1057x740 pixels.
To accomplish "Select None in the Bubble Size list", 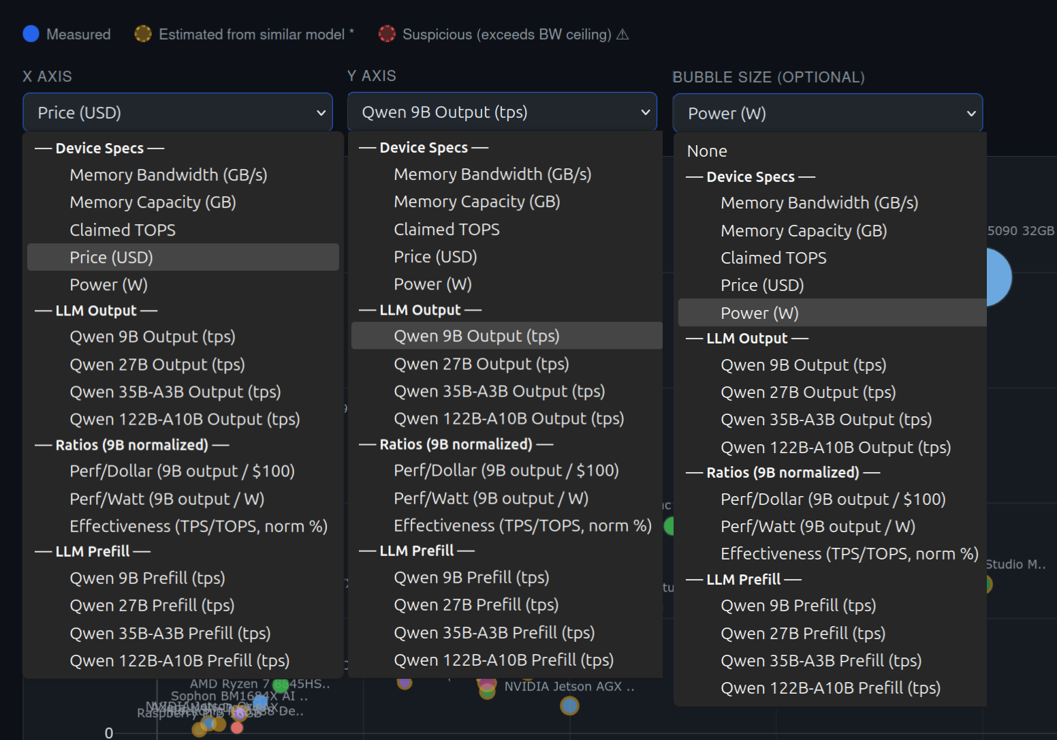I will (707, 151).
